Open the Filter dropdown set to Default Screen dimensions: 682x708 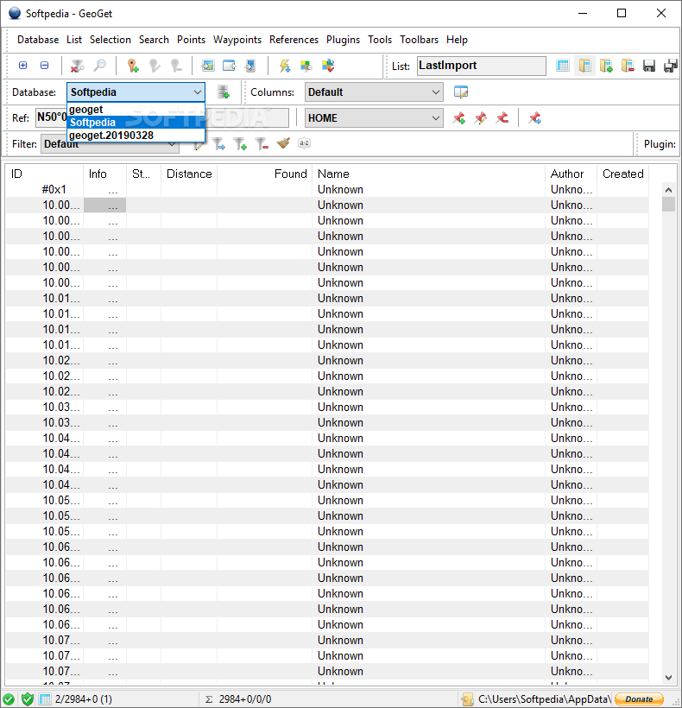click(110, 144)
